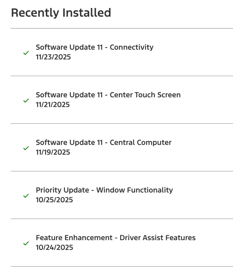This screenshot has height=277, width=233.
Task: Open Software Update 11 - Connectivity title
Action: click(94, 47)
